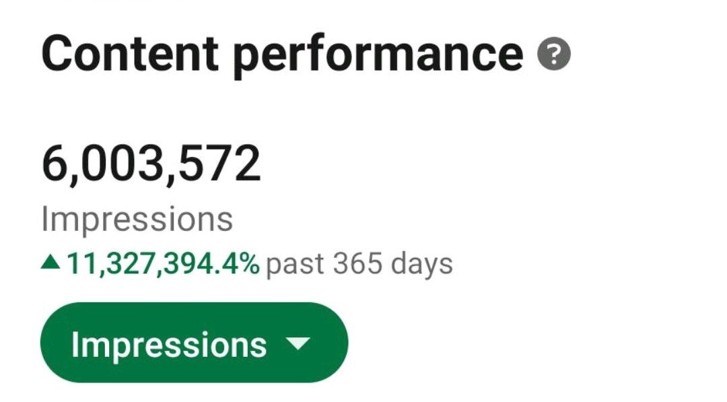Click the question mark beside Content performance

[553, 54]
